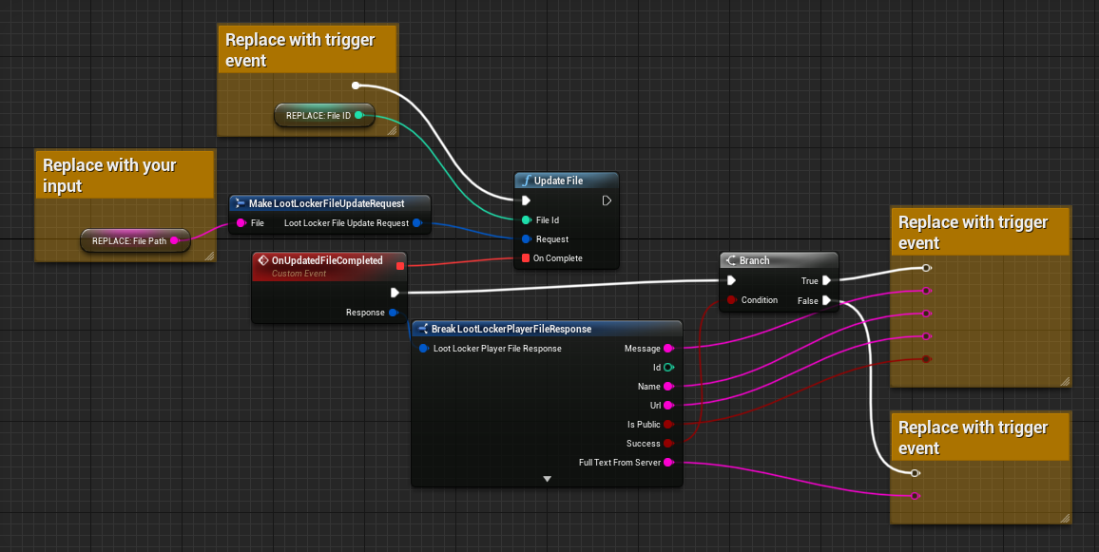Click the Update File output execution pin
This screenshot has width=1099, height=552.
pos(607,200)
